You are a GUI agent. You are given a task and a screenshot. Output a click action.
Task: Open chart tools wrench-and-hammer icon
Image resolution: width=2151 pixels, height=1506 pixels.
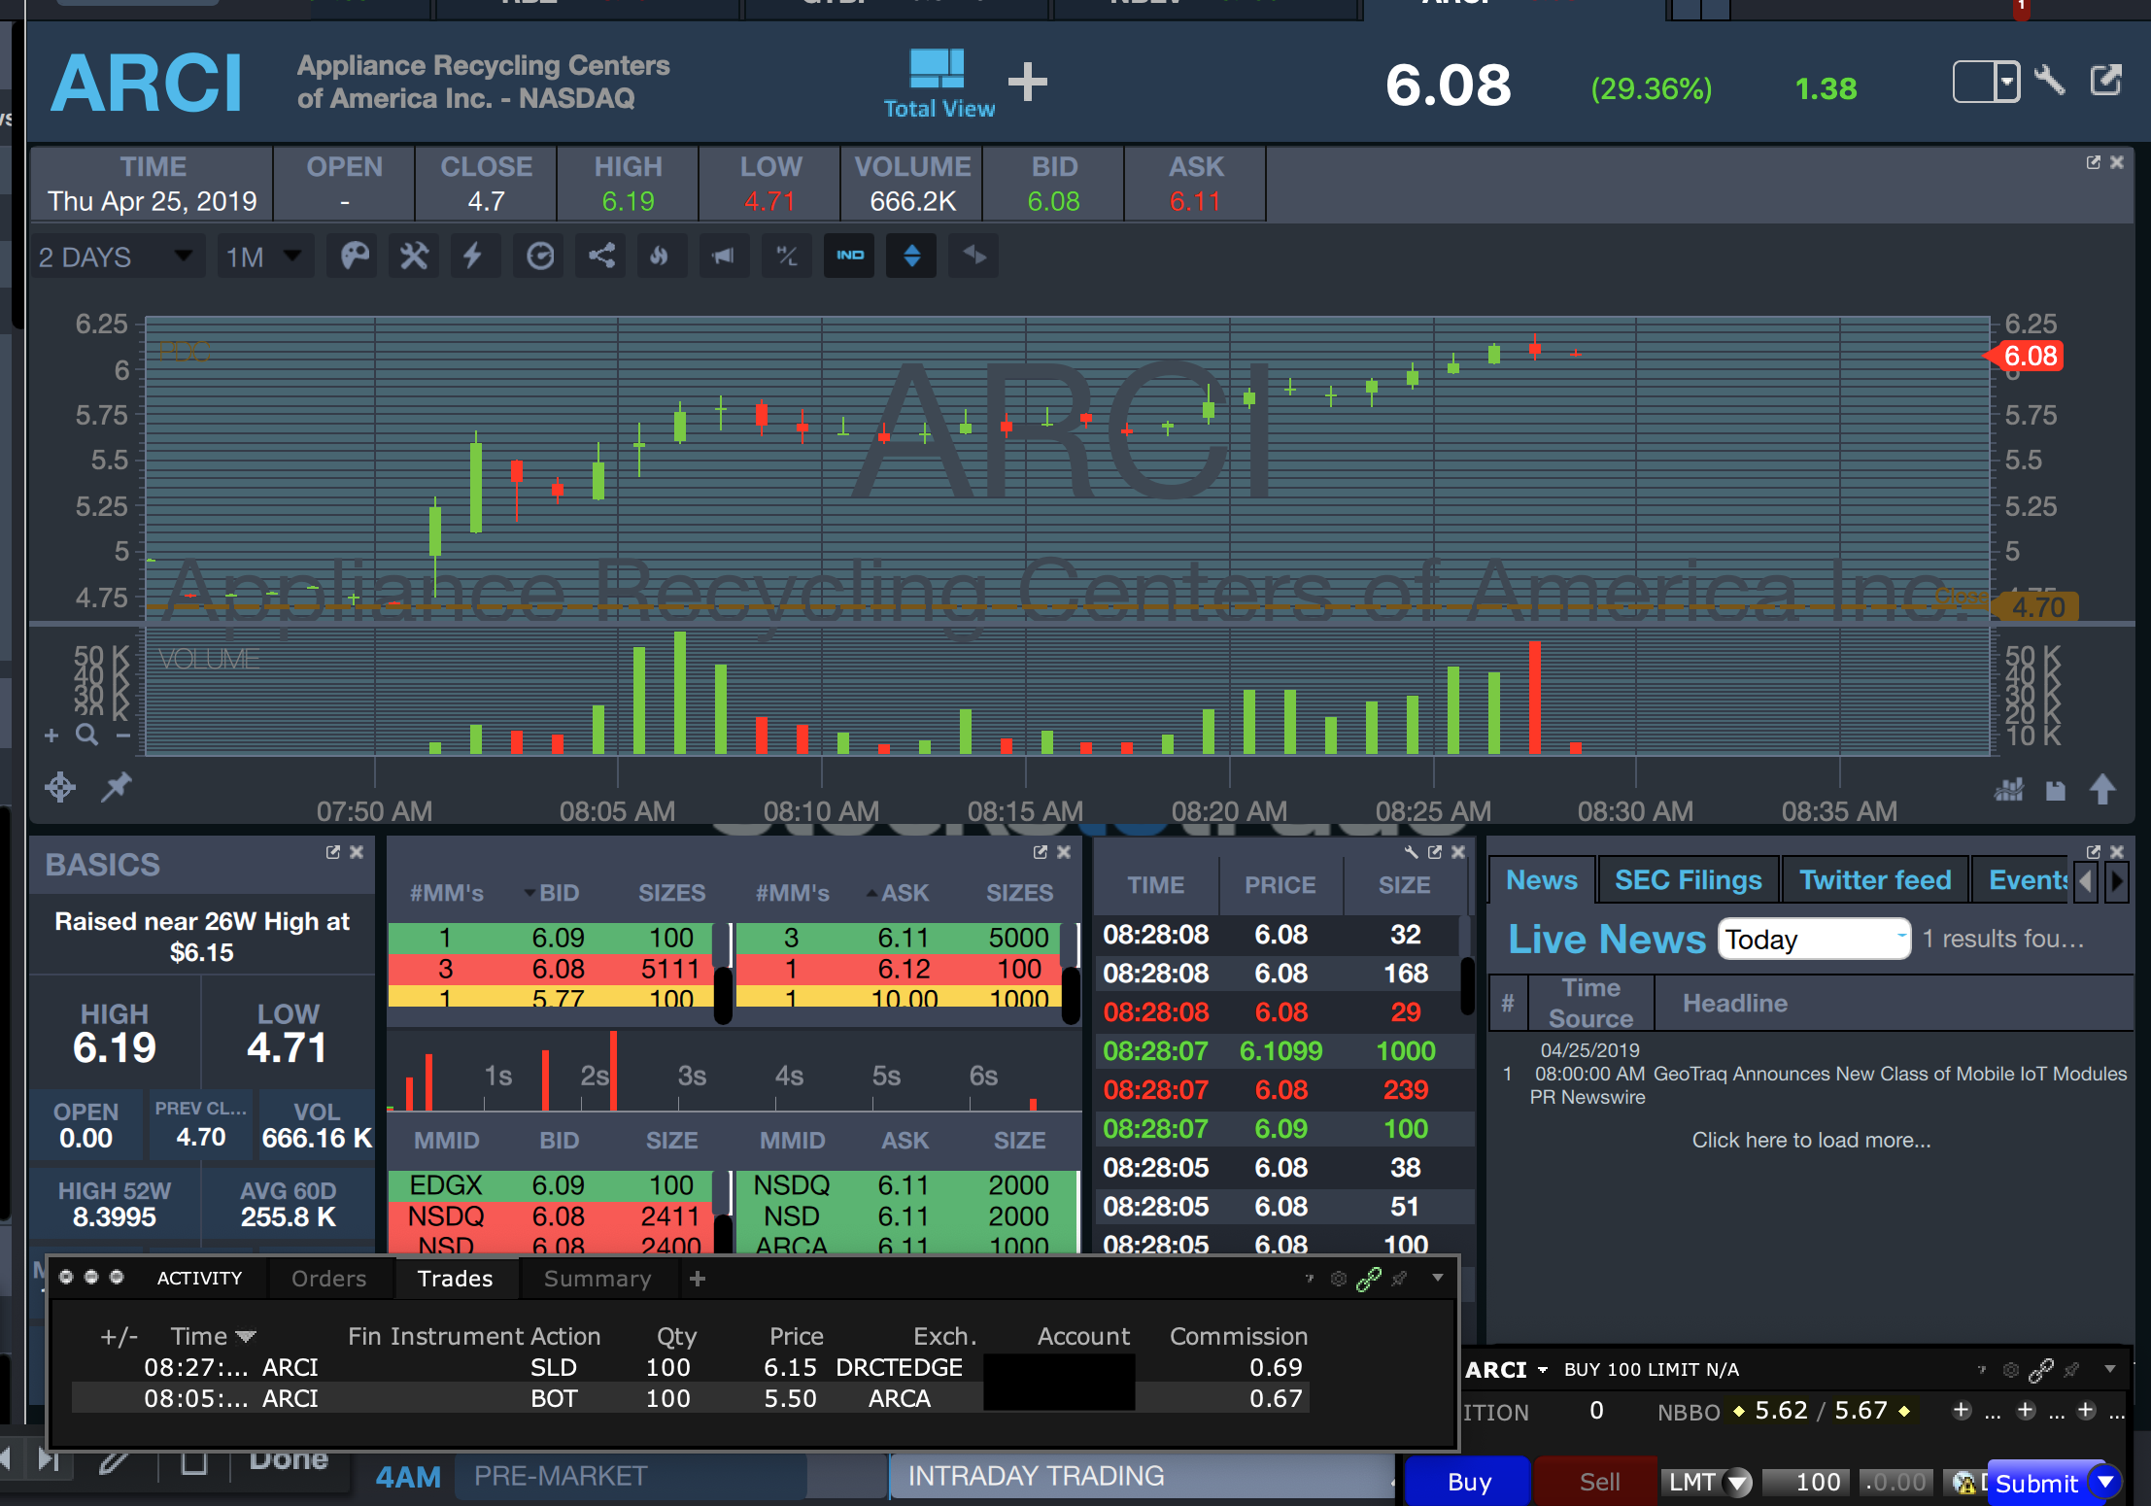click(414, 257)
